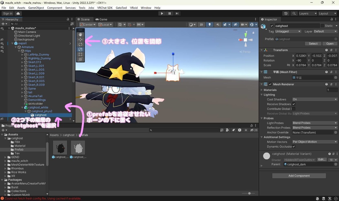The height and width of the screenshot is (201, 339).
Task: Open the Mesh Renderer more options menu
Action: pos(336,84)
